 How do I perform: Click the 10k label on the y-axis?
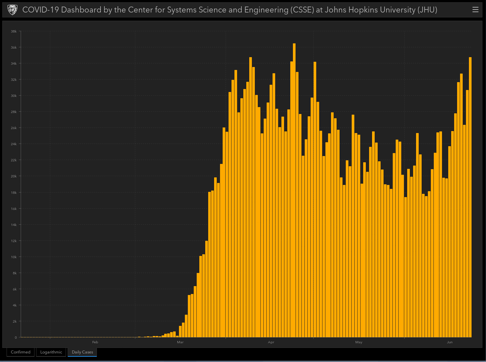tap(13, 257)
